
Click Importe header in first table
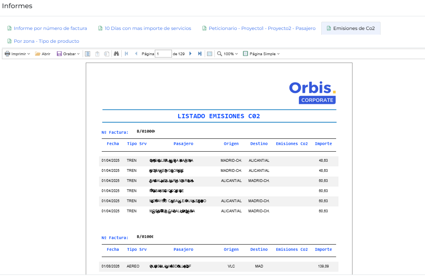click(x=323, y=144)
